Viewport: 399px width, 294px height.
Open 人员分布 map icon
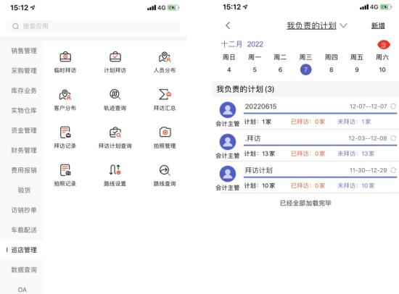coord(165,57)
